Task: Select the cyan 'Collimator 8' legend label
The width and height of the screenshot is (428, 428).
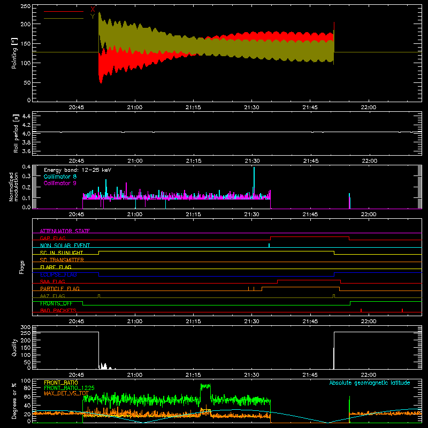Action: point(60,177)
